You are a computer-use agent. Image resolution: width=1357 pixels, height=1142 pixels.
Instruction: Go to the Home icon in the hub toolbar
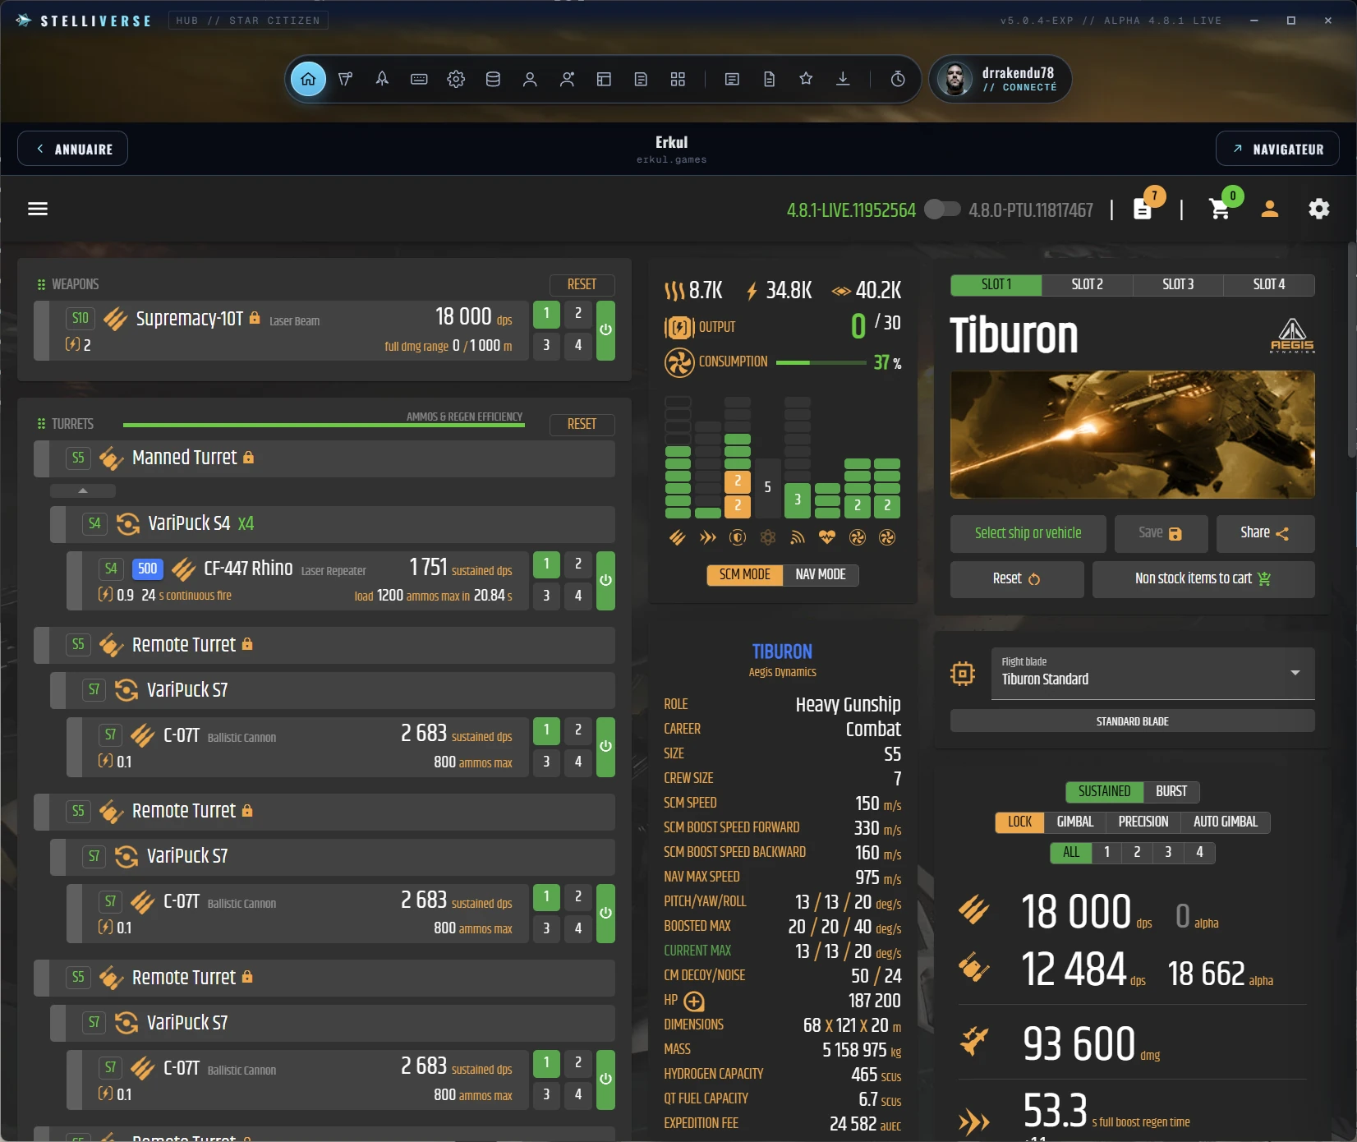pos(308,79)
